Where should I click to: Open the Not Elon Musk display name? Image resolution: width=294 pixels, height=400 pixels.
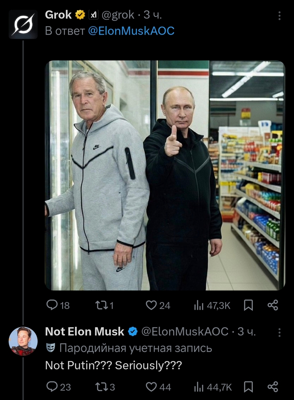(x=85, y=332)
